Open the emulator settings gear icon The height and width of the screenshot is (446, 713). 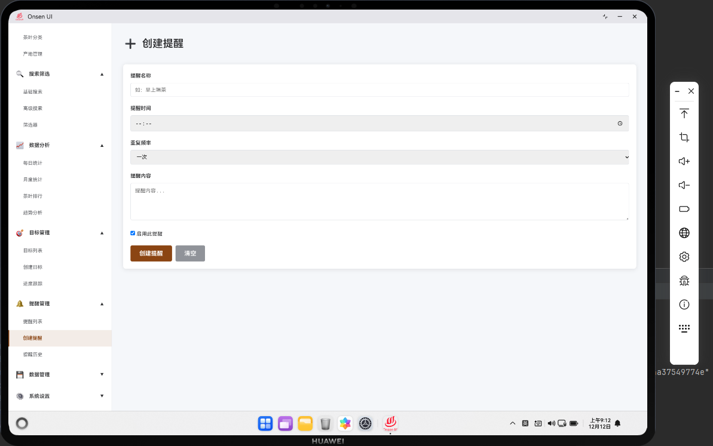click(684, 257)
